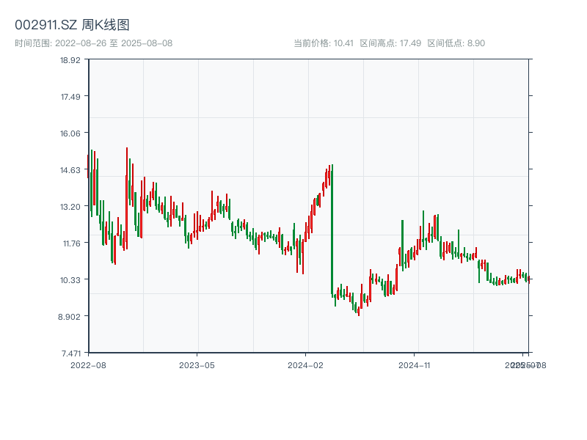Click x-axis date label 2024-02
Viewport: 587px width, 440px height.
[305, 365]
